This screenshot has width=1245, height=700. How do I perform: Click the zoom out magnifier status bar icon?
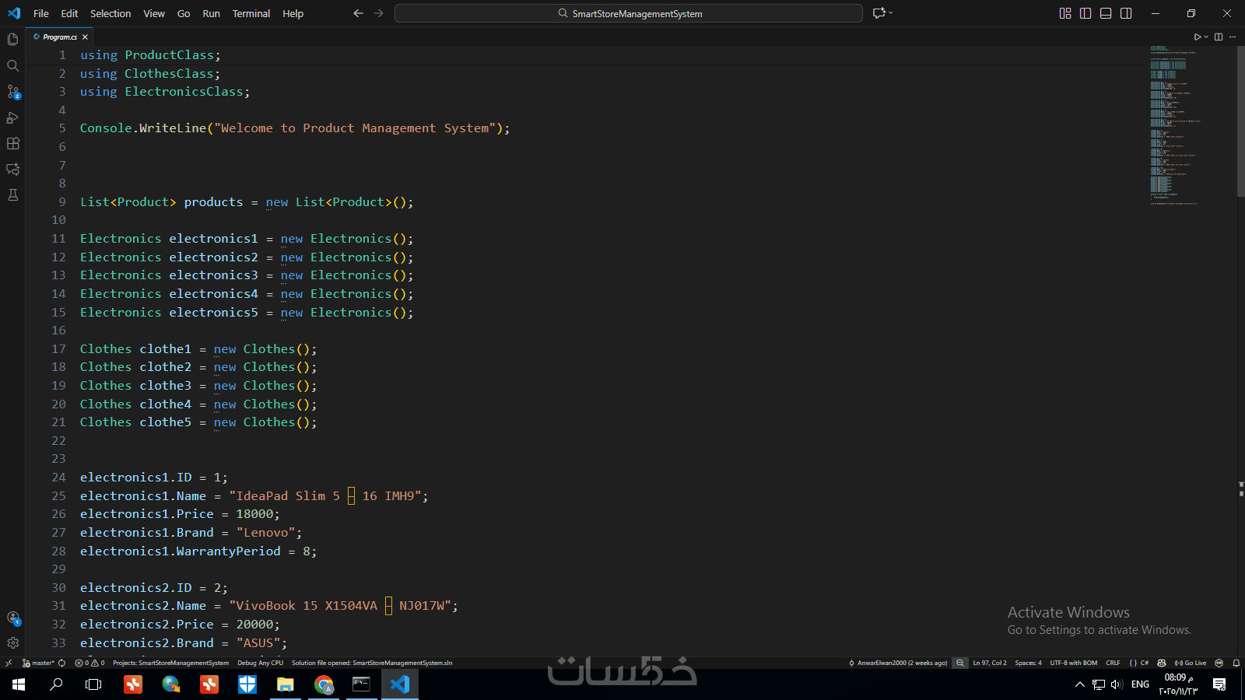960,663
